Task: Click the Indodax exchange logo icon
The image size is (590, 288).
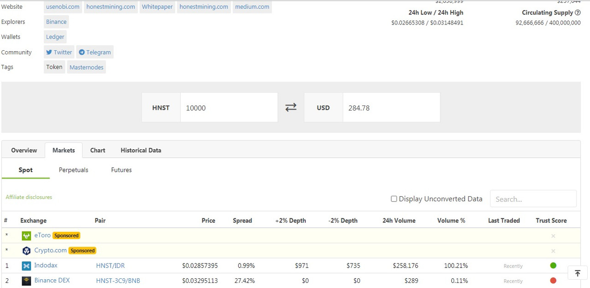Action: click(26, 265)
